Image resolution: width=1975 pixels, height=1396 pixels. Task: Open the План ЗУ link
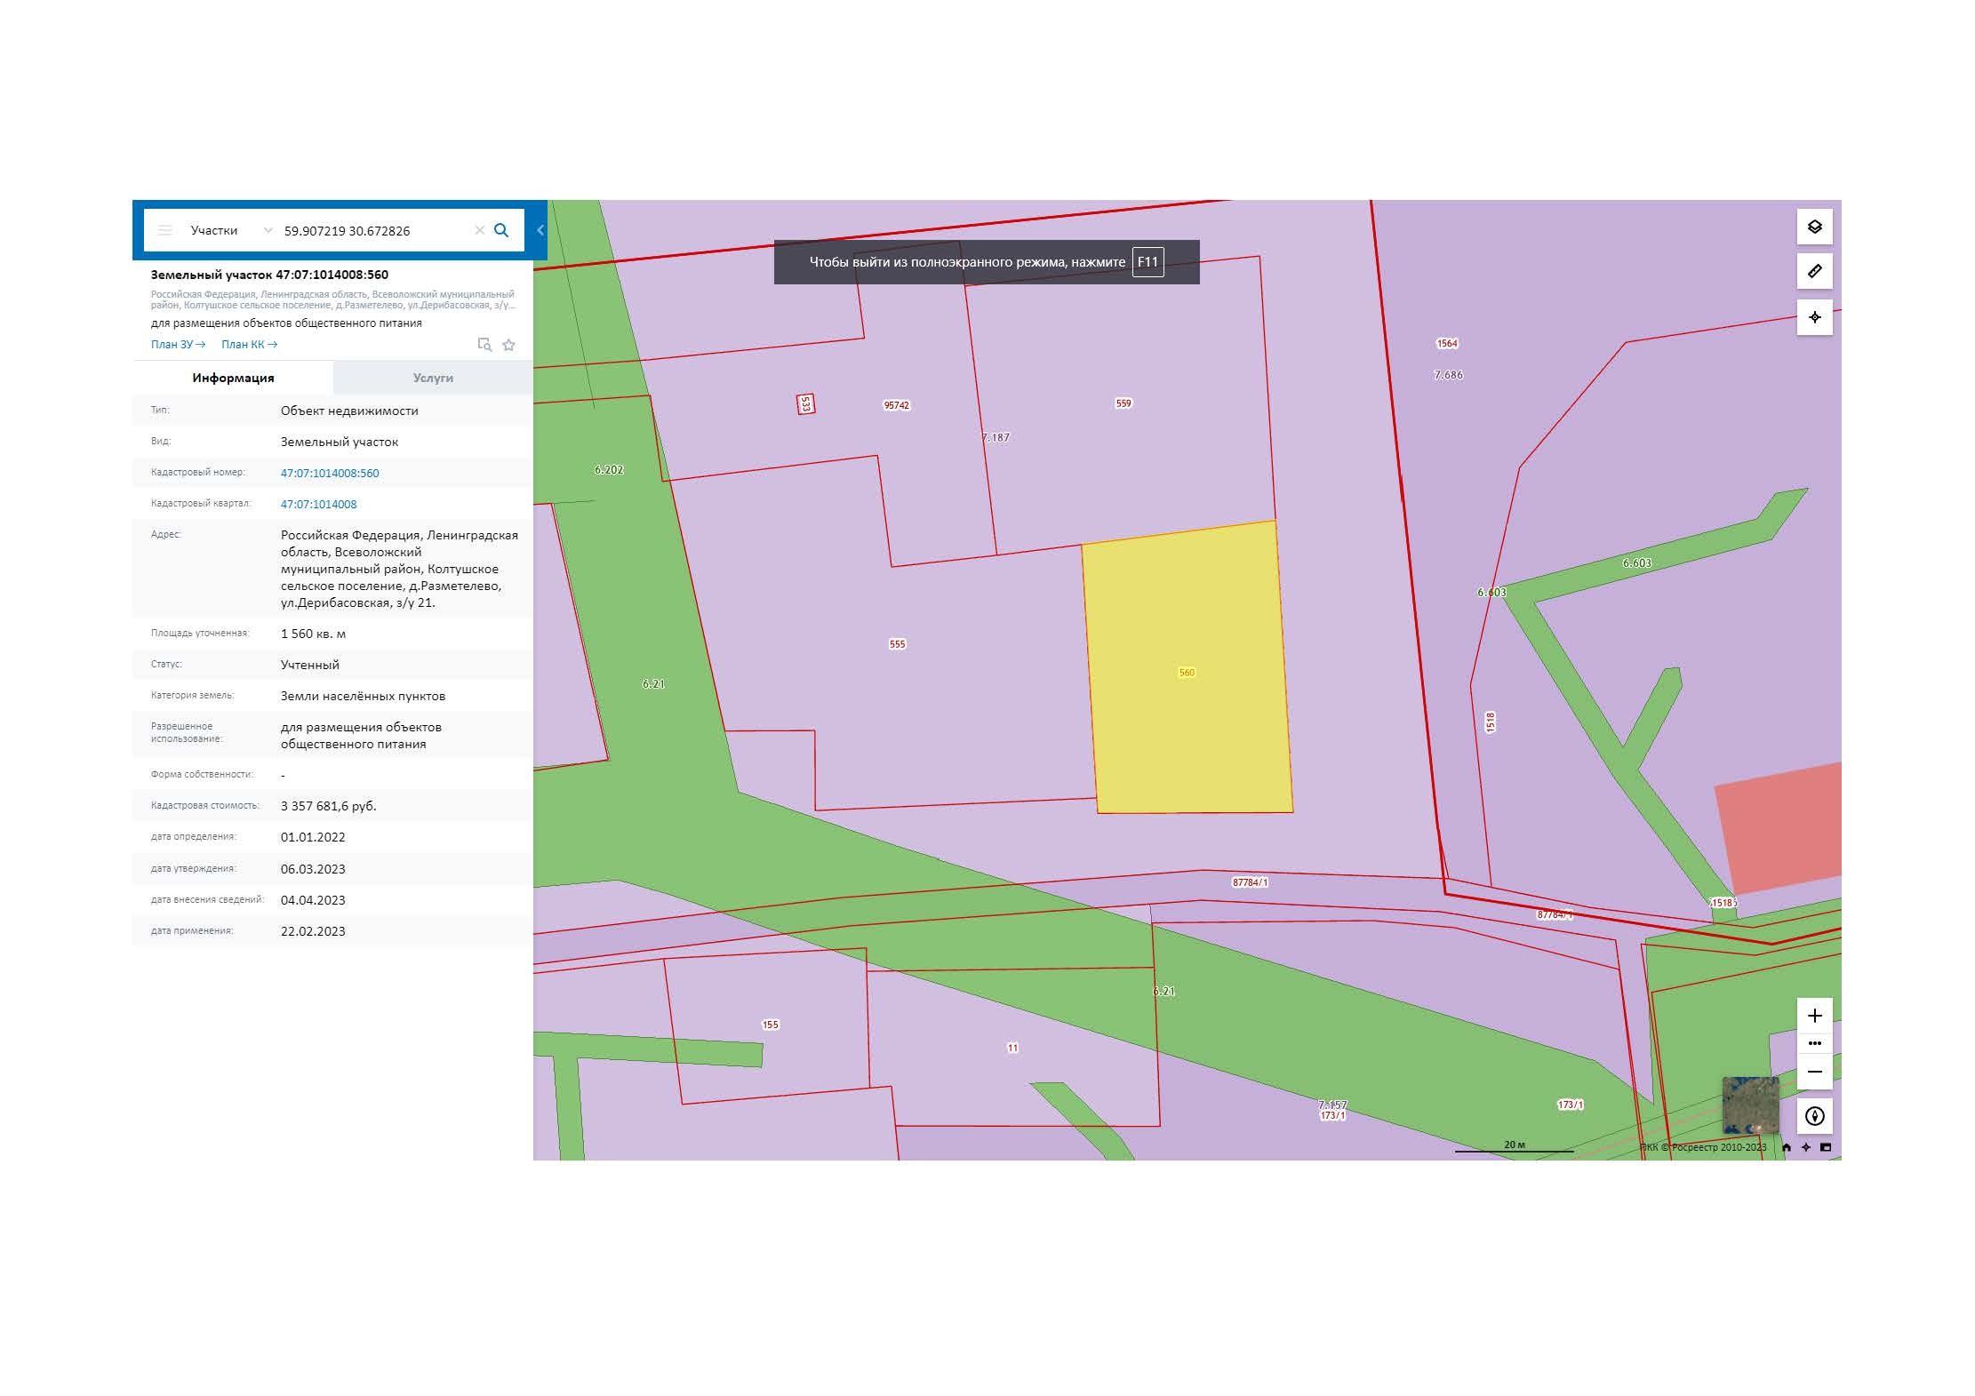[178, 345]
